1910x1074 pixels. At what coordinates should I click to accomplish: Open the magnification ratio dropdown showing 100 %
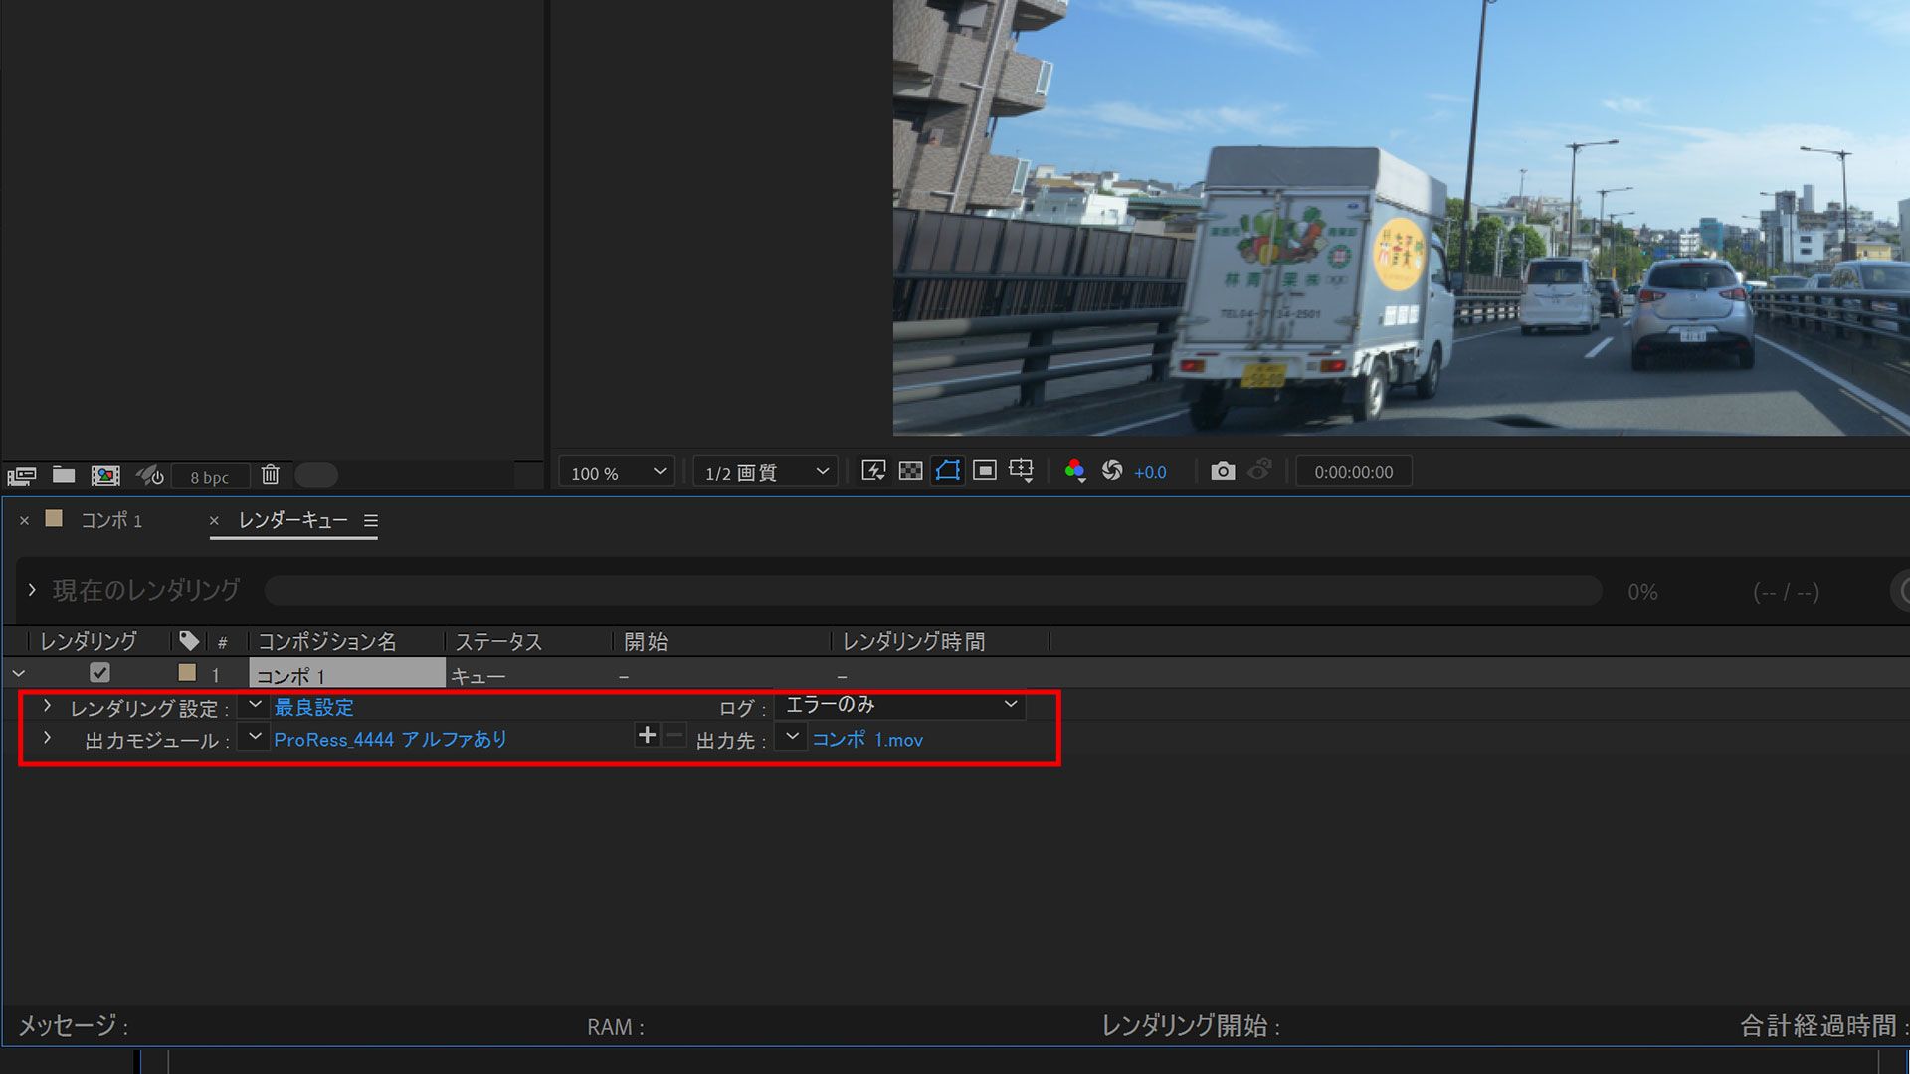tap(615, 471)
